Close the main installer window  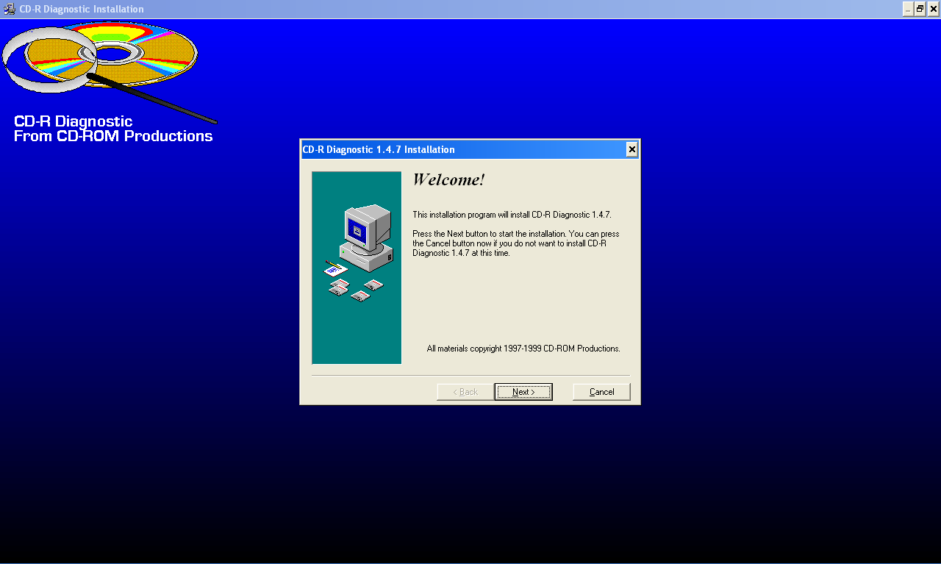tap(933, 9)
